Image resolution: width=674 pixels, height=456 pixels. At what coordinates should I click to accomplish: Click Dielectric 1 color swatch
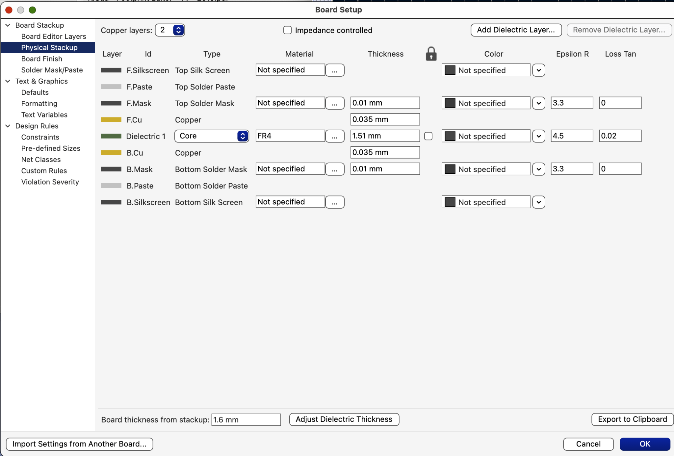click(x=450, y=136)
